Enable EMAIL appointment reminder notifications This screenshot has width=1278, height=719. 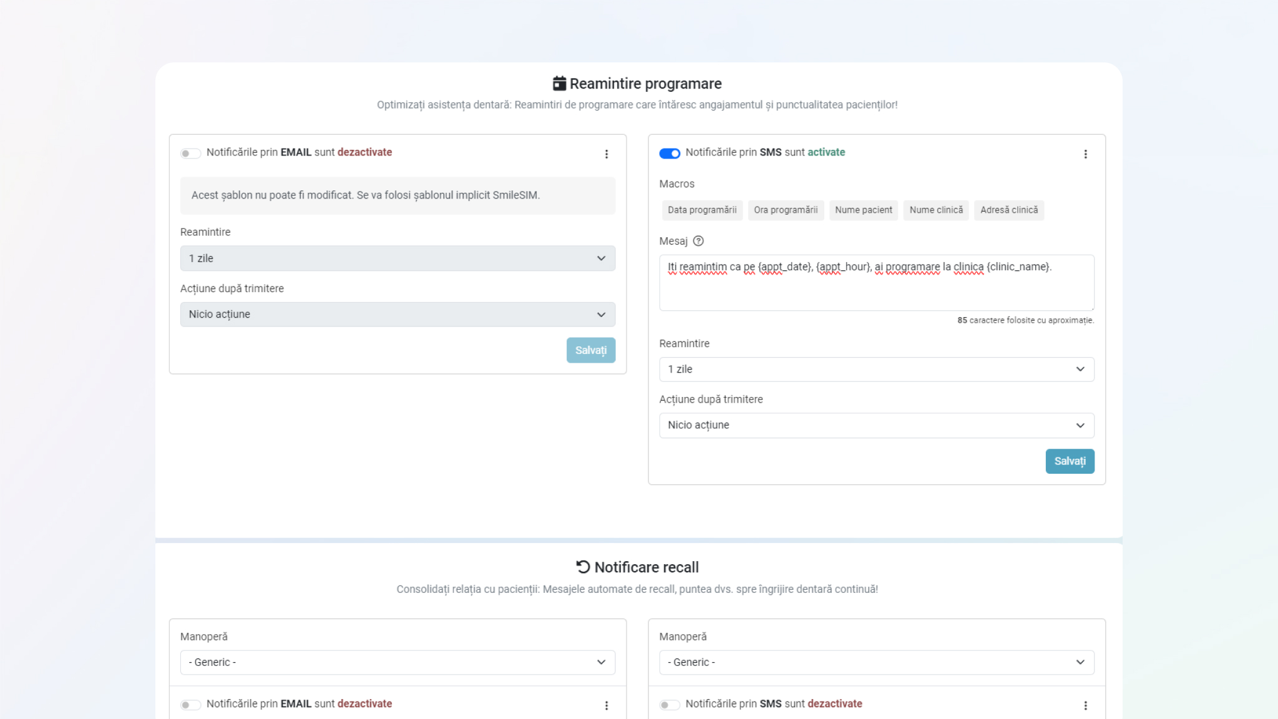click(x=191, y=152)
